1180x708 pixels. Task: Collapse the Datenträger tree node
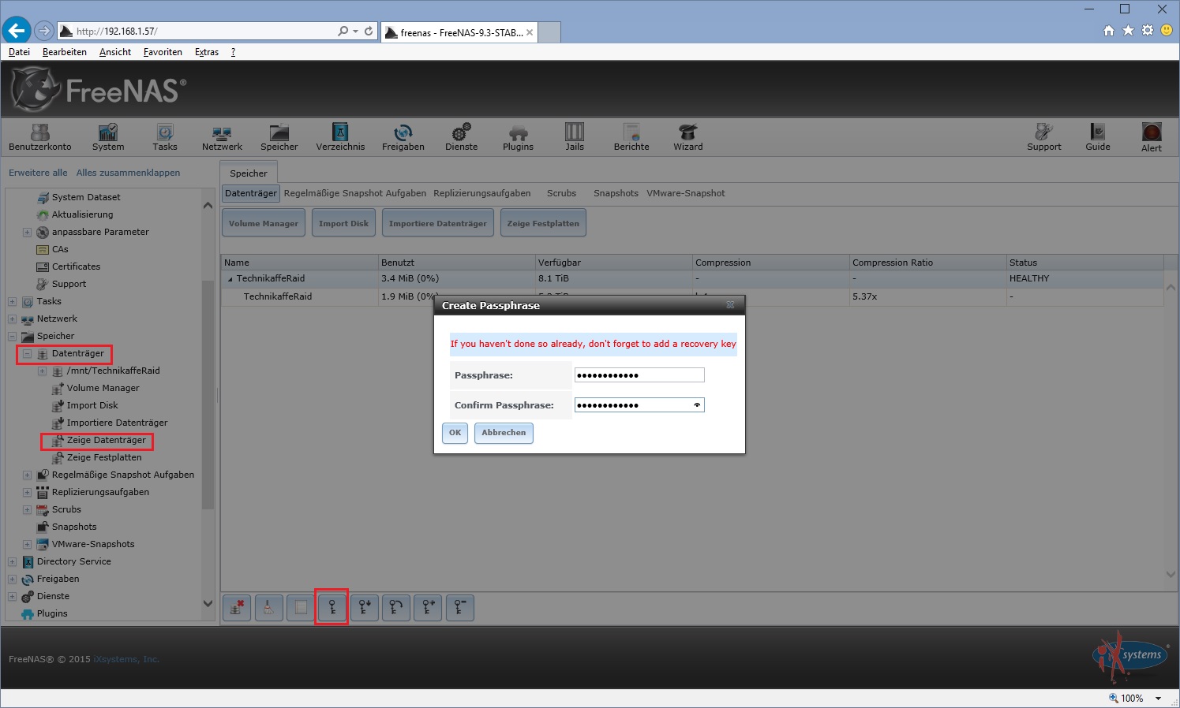pos(27,353)
